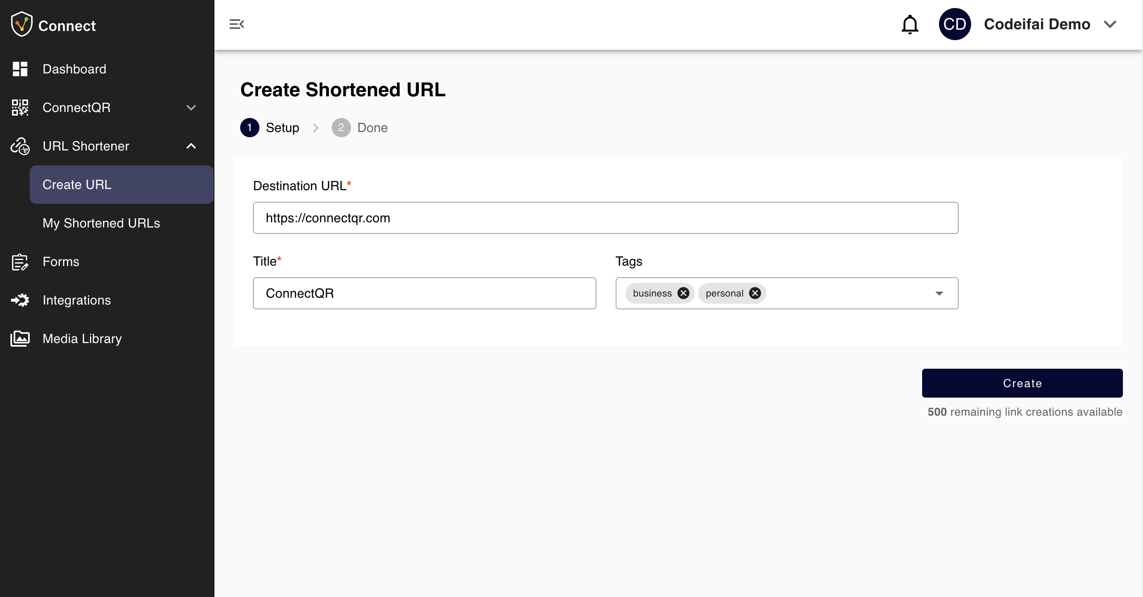Image resolution: width=1143 pixels, height=597 pixels.
Task: Click the Integrations gear arrow icon
Action: click(x=20, y=301)
